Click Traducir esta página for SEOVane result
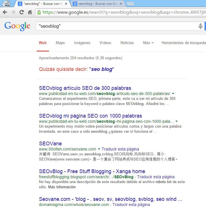Image resolution: width=206 pixels, height=208 pixels. [x=120, y=149]
